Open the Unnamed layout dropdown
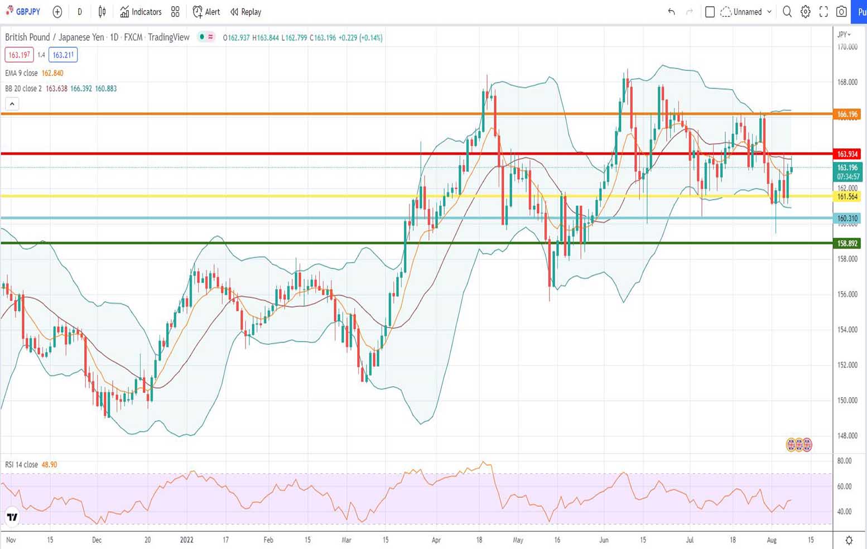 click(747, 12)
